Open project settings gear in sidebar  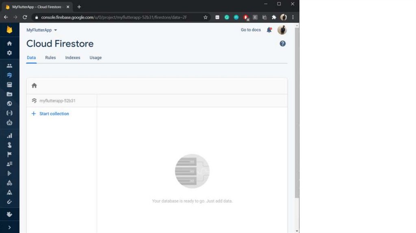tap(10, 53)
